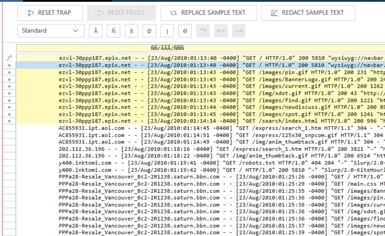Click the greyed RESET FIELDS button
Viewport: 385px width, 236px height.
(x=122, y=13)
